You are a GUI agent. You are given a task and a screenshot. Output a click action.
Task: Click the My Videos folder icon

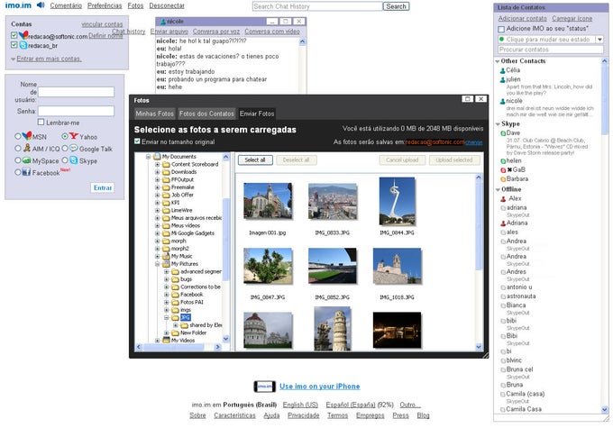pyautogui.click(x=166, y=340)
